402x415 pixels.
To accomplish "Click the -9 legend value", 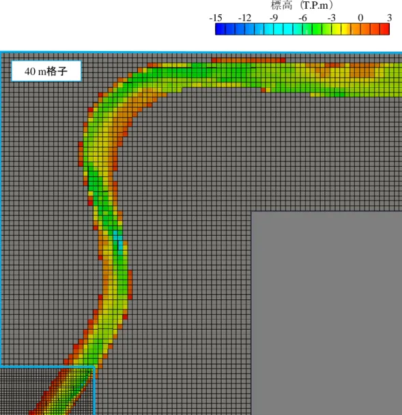I will (x=274, y=18).
